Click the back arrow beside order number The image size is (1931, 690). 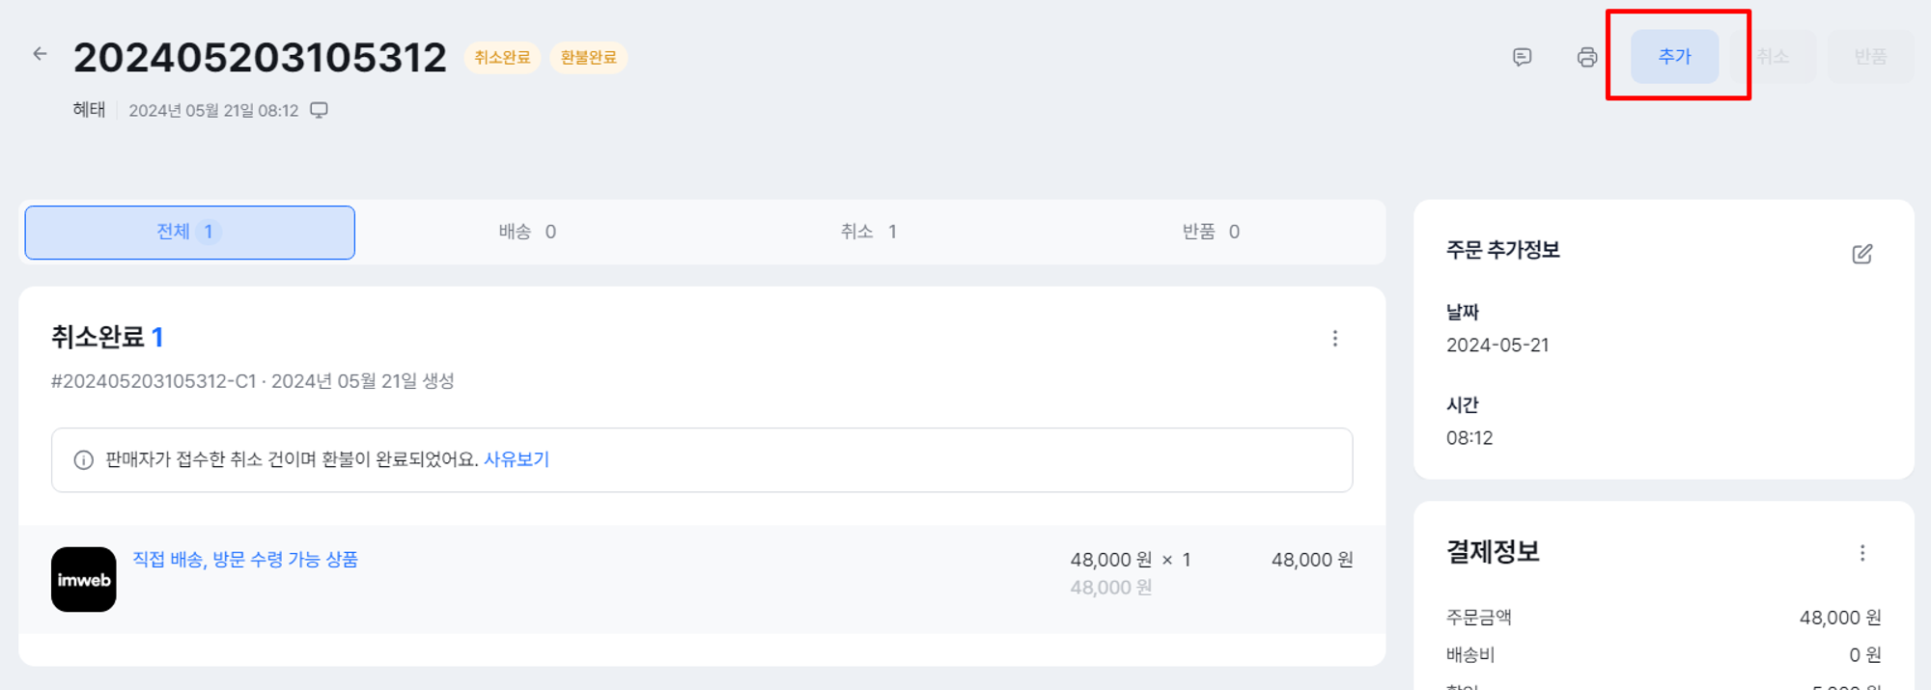pyautogui.click(x=40, y=54)
